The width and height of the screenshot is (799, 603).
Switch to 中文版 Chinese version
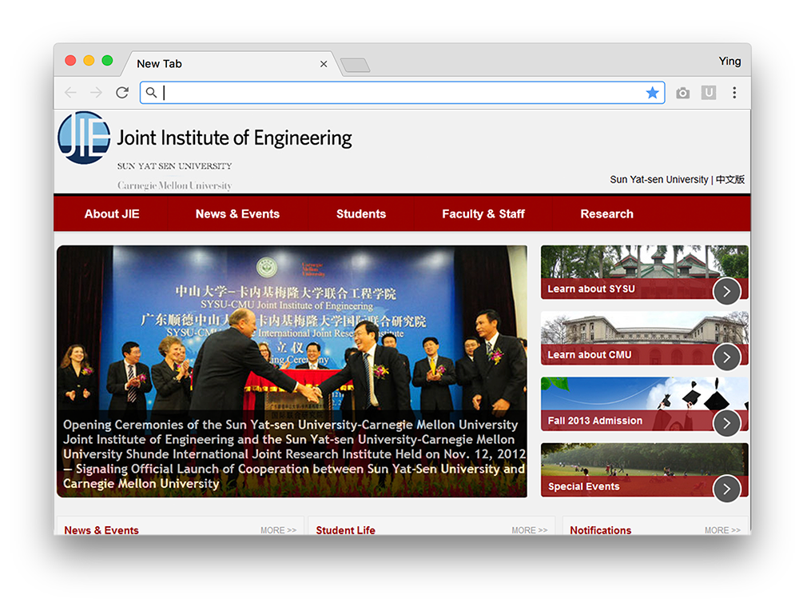pyautogui.click(x=730, y=180)
